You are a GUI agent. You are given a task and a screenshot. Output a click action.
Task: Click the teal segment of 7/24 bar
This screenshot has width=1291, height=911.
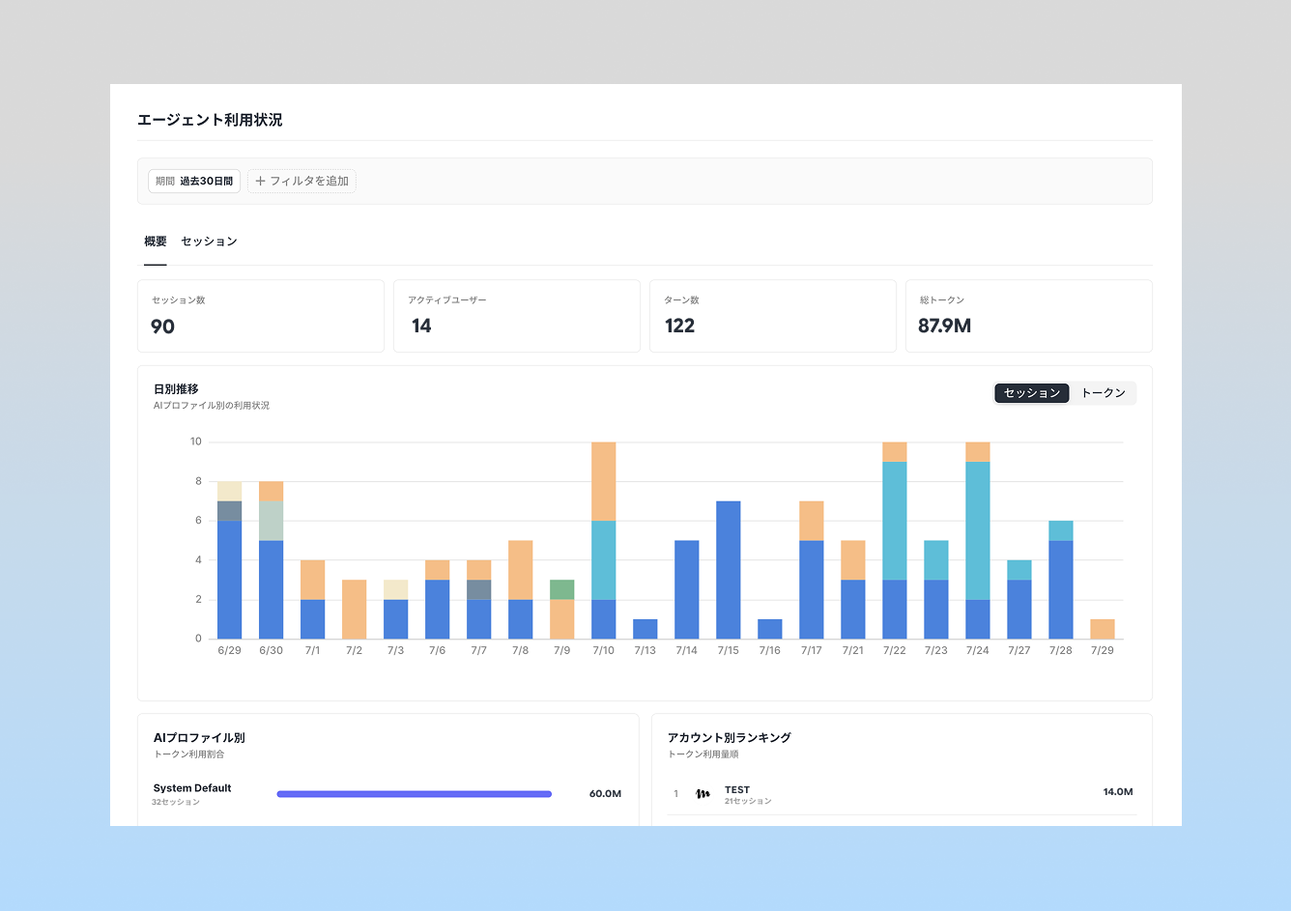(x=978, y=530)
